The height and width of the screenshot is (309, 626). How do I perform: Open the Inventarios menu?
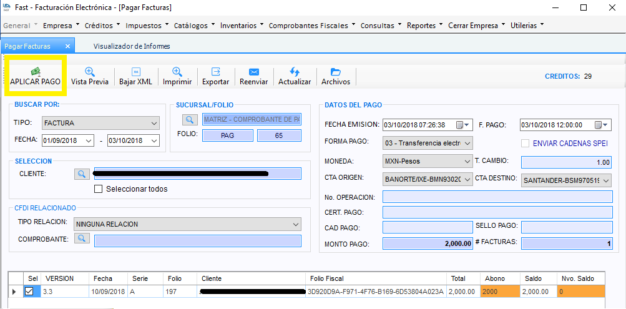(241, 26)
